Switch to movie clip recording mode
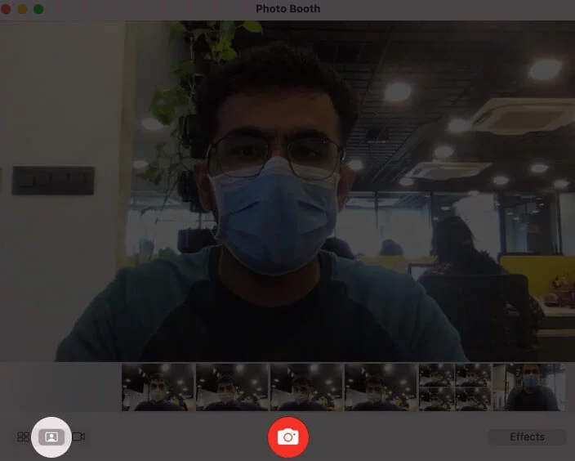This screenshot has height=461, width=575. [x=78, y=436]
